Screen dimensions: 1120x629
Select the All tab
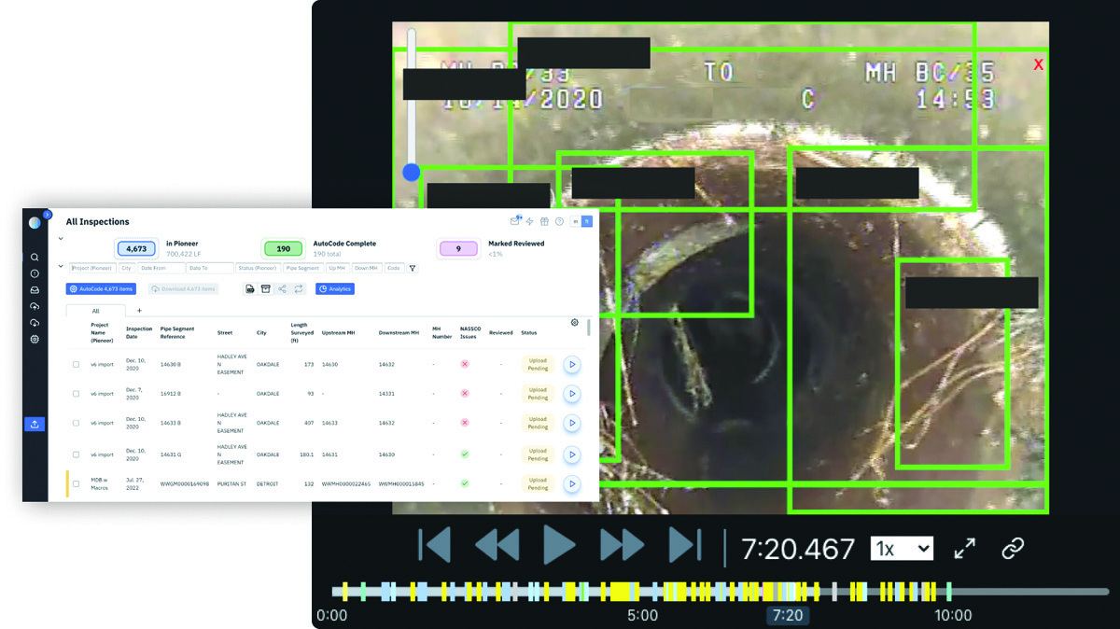(x=95, y=311)
